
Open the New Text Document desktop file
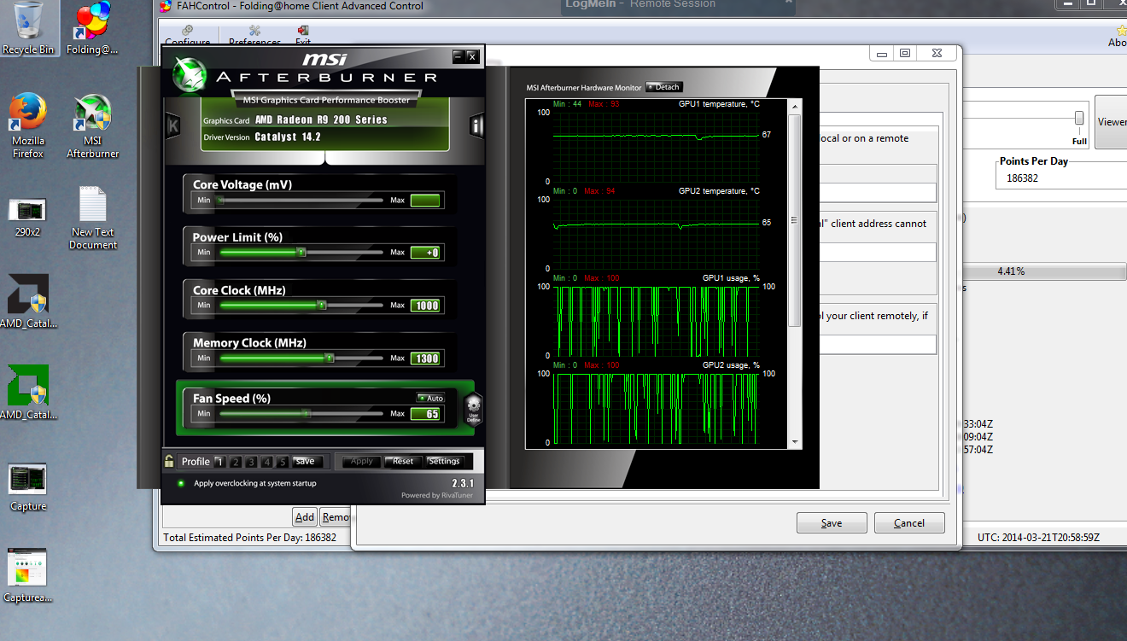pos(93,218)
